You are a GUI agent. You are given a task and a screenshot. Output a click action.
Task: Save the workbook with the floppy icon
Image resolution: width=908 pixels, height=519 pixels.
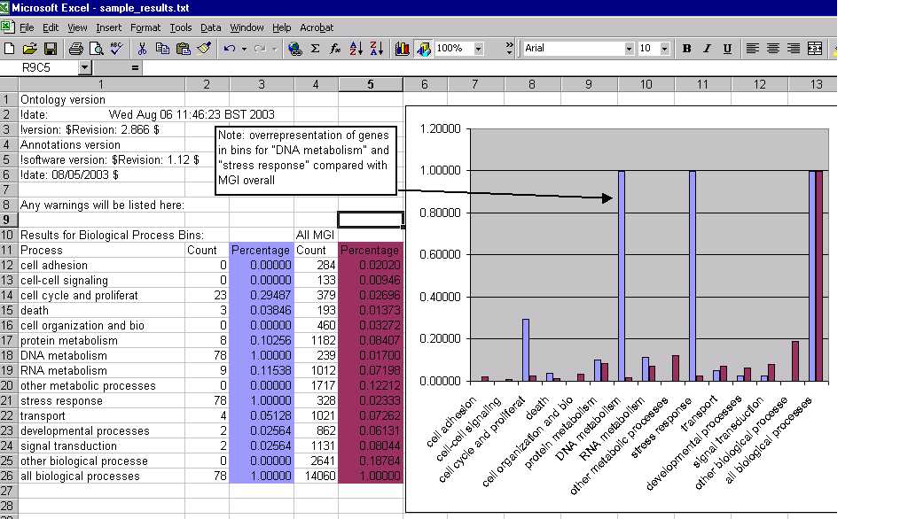[51, 49]
